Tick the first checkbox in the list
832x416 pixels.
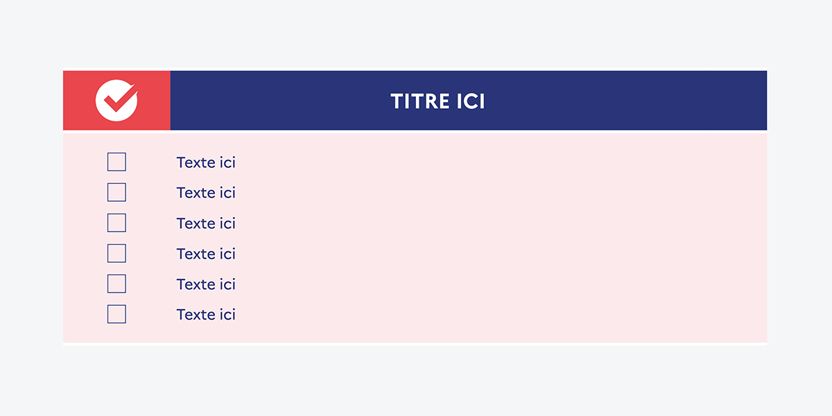(116, 162)
